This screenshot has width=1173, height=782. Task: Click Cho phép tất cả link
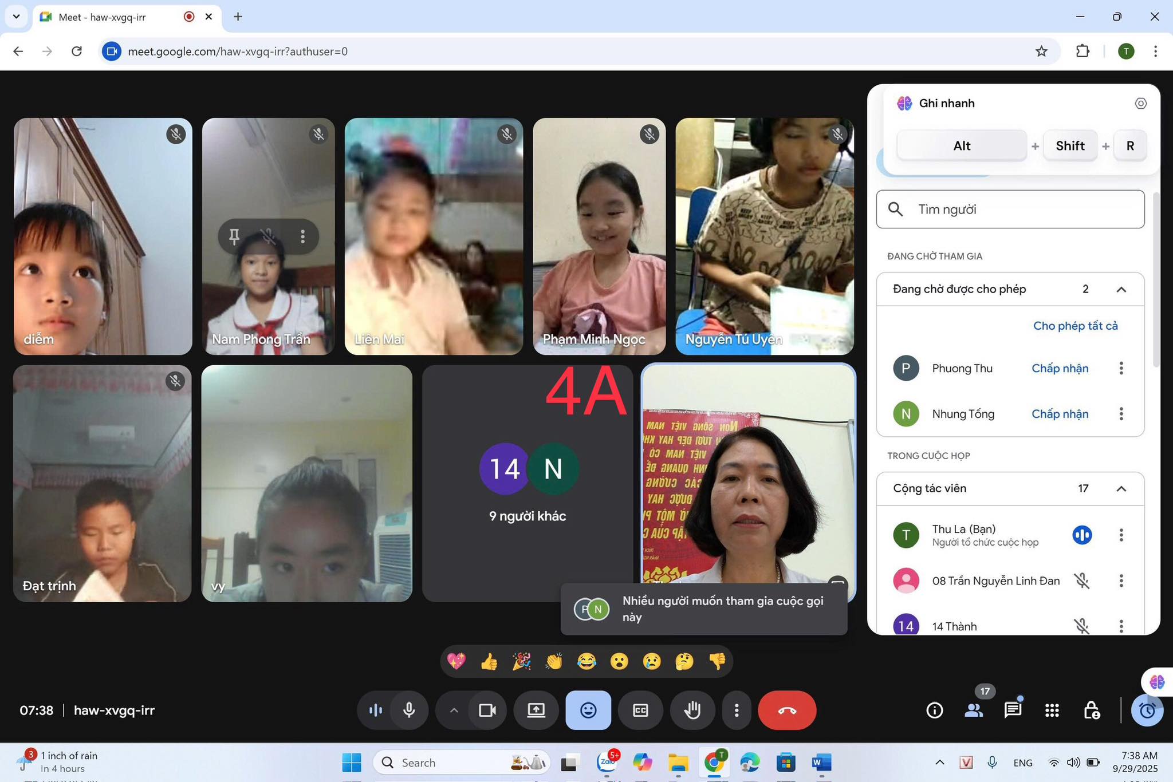[x=1075, y=326]
